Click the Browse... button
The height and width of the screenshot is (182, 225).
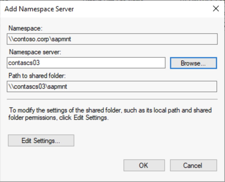pyautogui.click(x=194, y=63)
